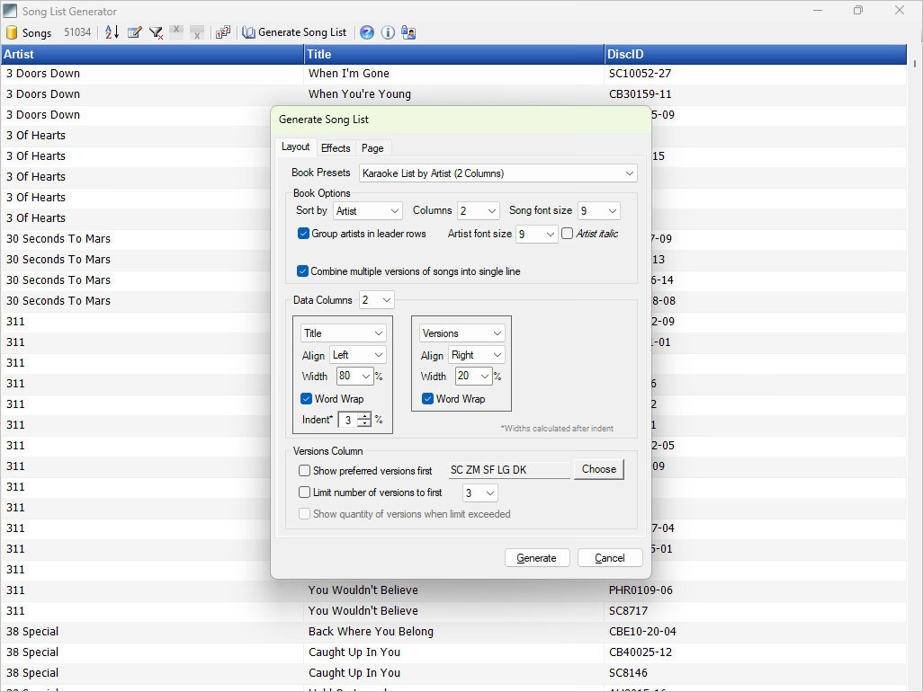Toggle Word Wrap for the Title column
Screen dimensions: 923x692
click(306, 399)
